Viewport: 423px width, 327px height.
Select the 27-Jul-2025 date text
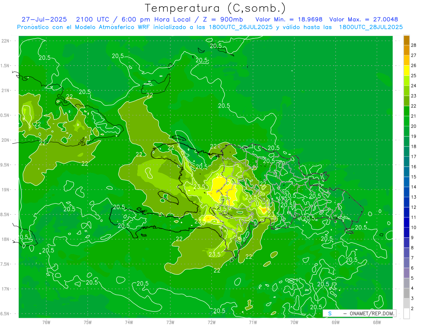pos(45,19)
